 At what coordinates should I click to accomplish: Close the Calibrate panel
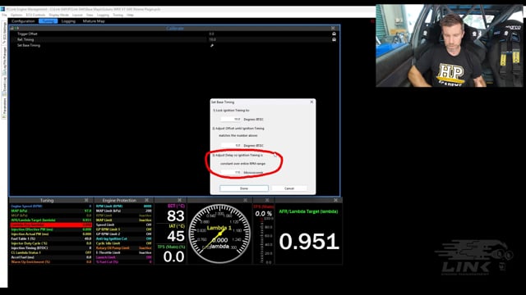(333, 28)
